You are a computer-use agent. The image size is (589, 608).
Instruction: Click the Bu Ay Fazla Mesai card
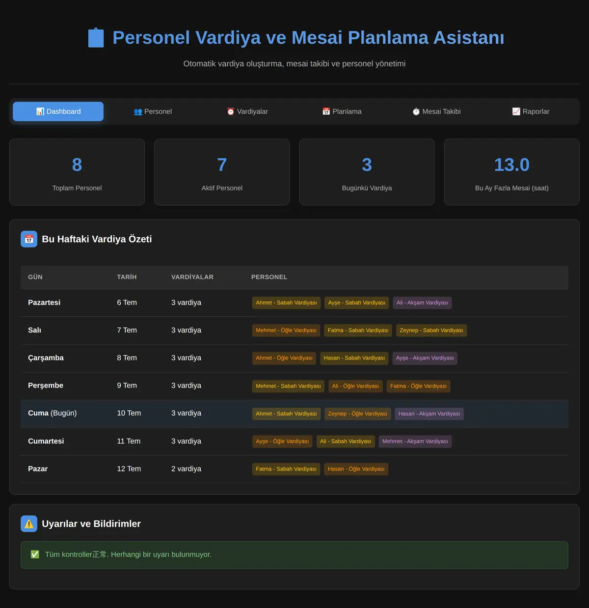point(512,172)
